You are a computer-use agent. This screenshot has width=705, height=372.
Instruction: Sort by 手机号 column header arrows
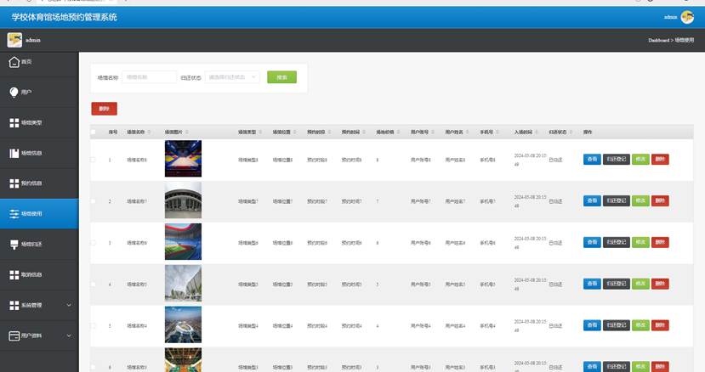click(x=497, y=132)
